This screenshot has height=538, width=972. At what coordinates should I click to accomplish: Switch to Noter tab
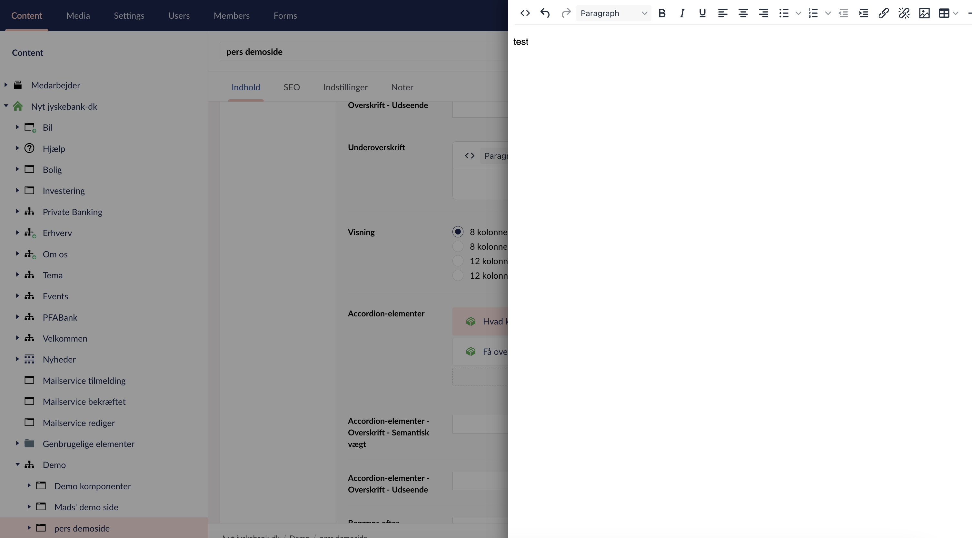pyautogui.click(x=402, y=87)
